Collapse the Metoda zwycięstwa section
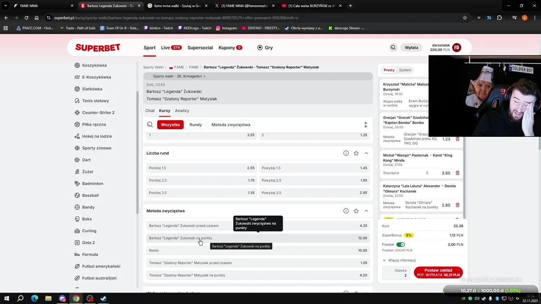This screenshot has width=541, height=304. 366,211
